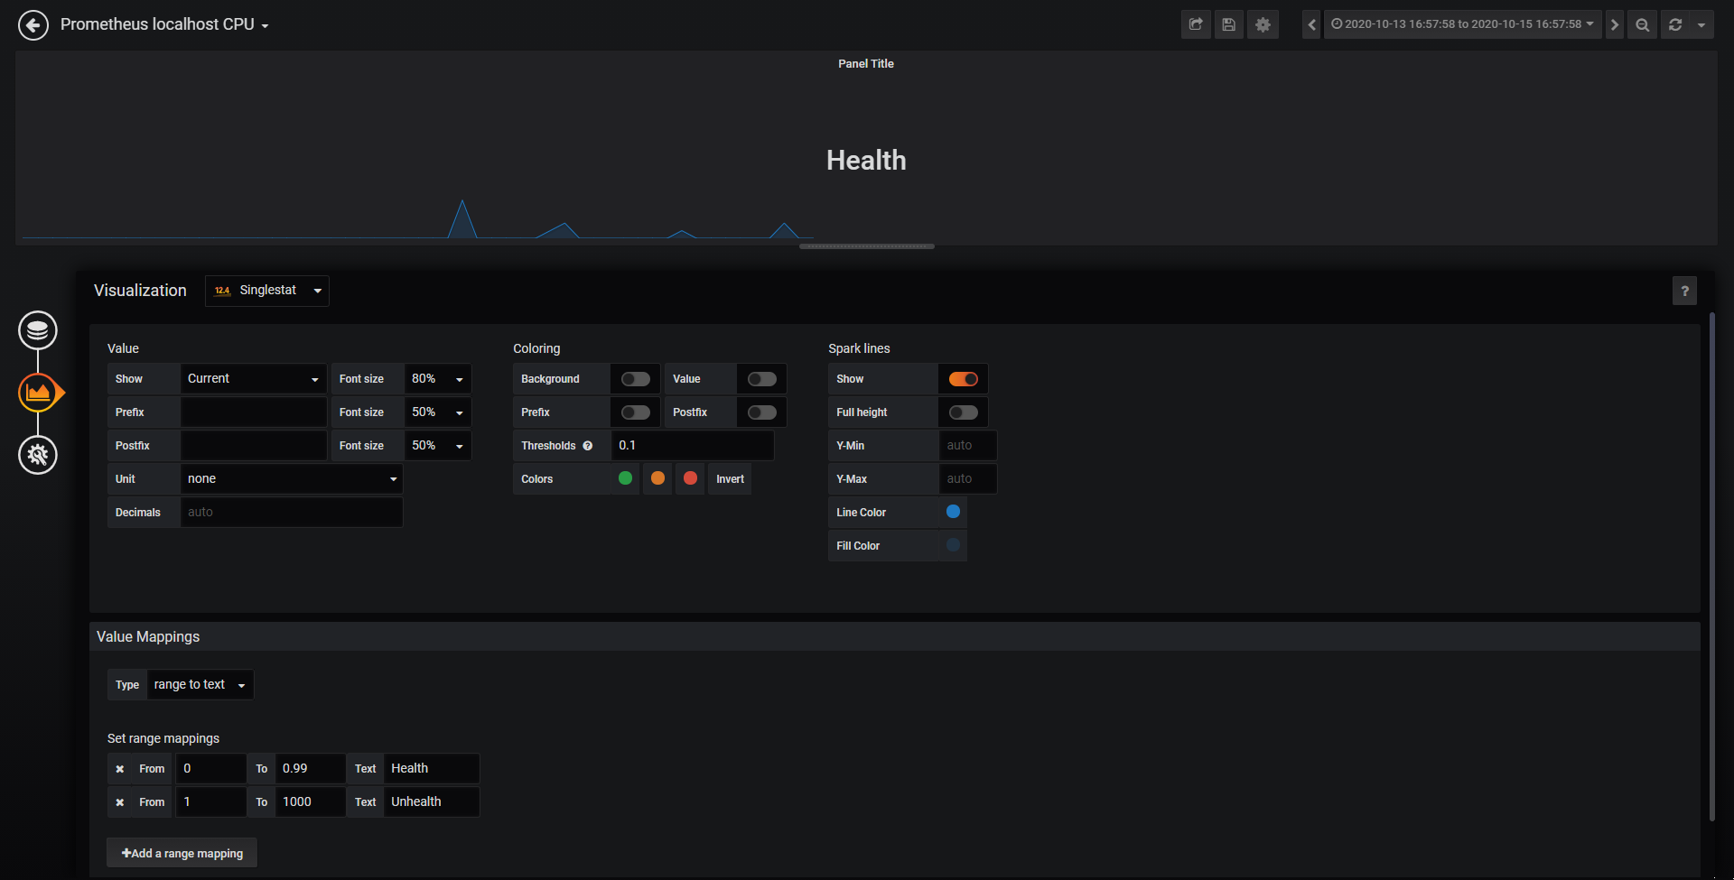Open Prometheus localhost CPU dashboard menu
Image resolution: width=1734 pixels, height=880 pixels.
(164, 24)
